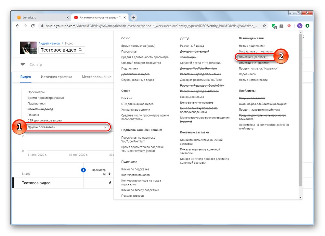The height and width of the screenshot is (236, 325).
Task: Open the Источник трафика tab
Action: tap(56, 77)
